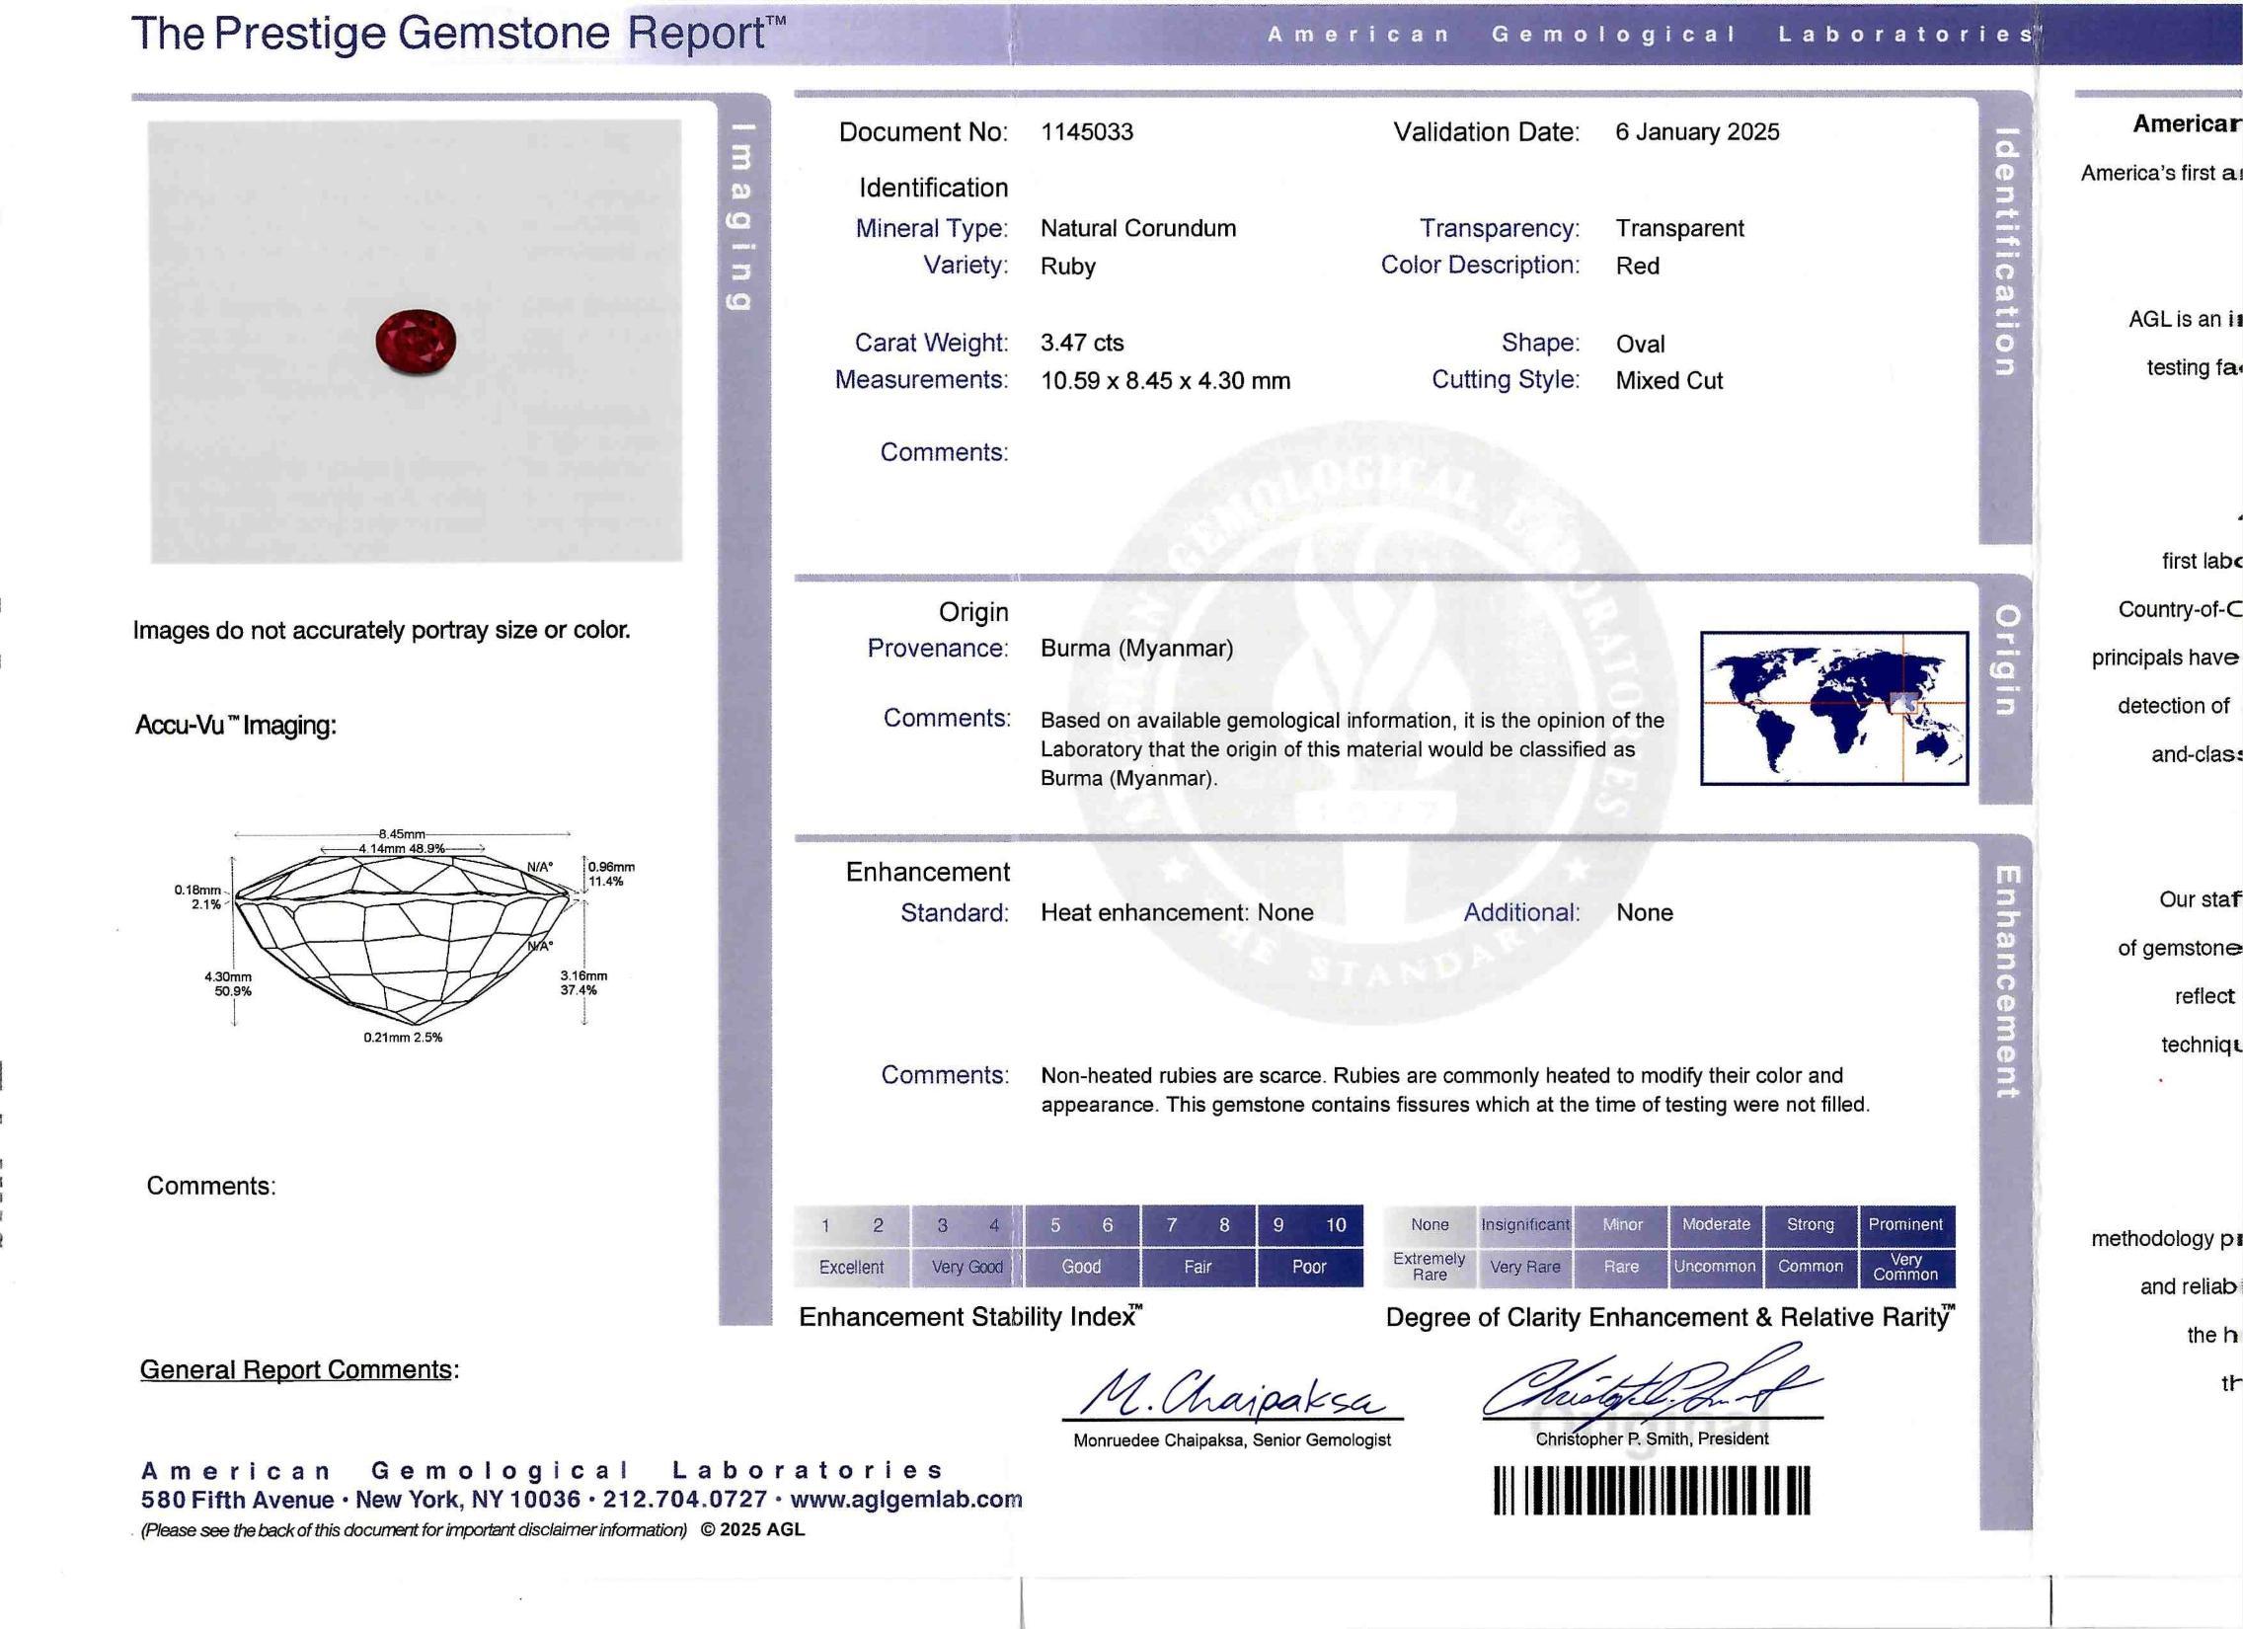Image resolution: width=2243 pixels, height=1629 pixels.
Task: Click the ruby gemstone photo
Action: (x=415, y=342)
